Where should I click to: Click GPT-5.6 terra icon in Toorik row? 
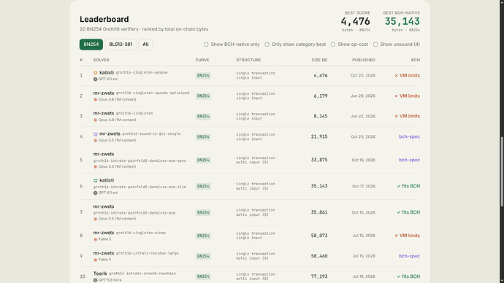pos(95,280)
